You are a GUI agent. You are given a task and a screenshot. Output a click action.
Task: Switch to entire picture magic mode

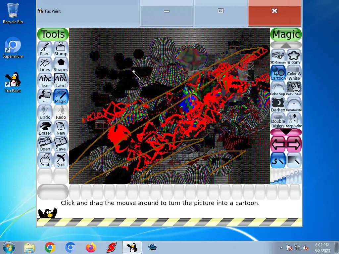(294, 160)
